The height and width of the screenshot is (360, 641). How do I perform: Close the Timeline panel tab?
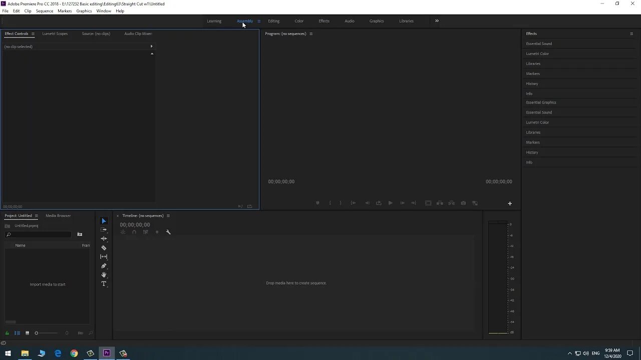pyautogui.click(x=118, y=216)
